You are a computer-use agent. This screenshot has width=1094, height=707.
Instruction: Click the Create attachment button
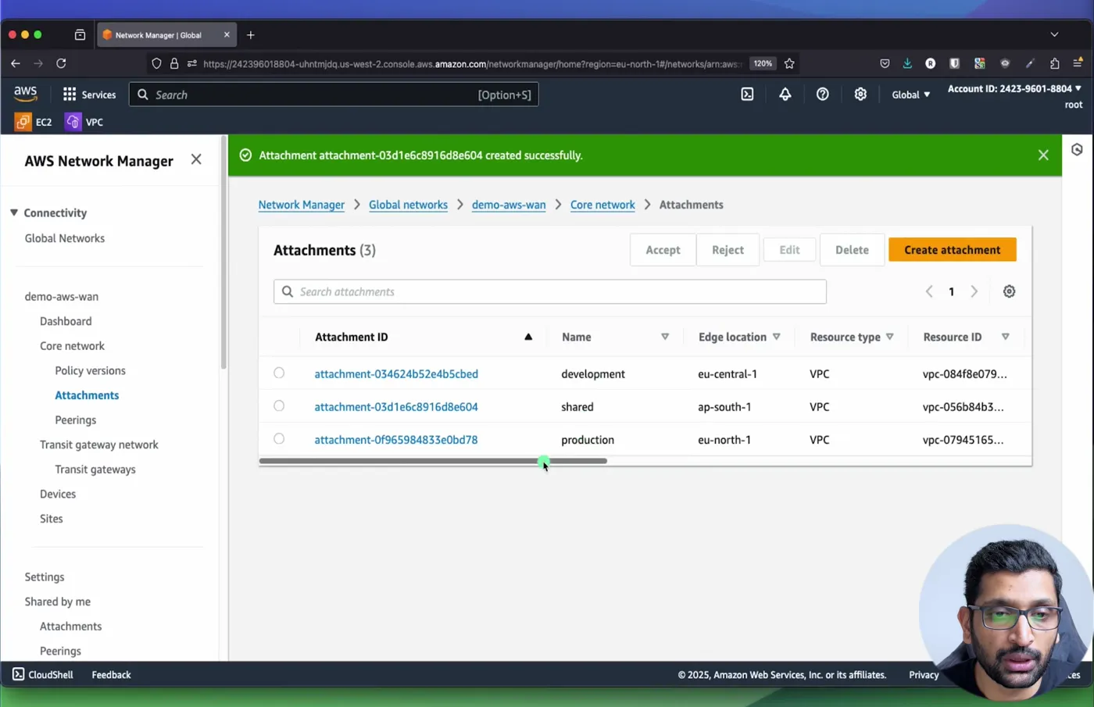pyautogui.click(x=952, y=250)
